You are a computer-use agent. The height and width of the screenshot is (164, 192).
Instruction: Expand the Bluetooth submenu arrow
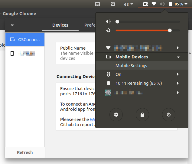pyautogui.click(x=178, y=74)
